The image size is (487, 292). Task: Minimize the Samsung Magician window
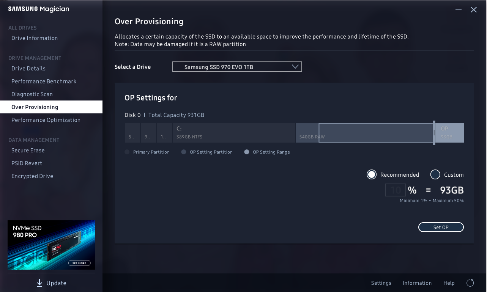[x=459, y=10]
